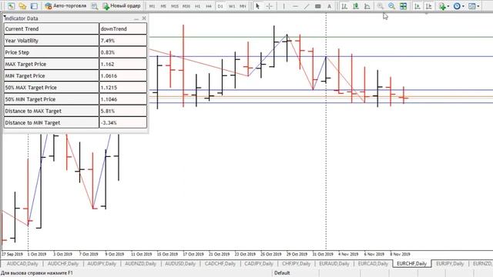
Task: Zoom out the chart
Action: tap(391, 6)
